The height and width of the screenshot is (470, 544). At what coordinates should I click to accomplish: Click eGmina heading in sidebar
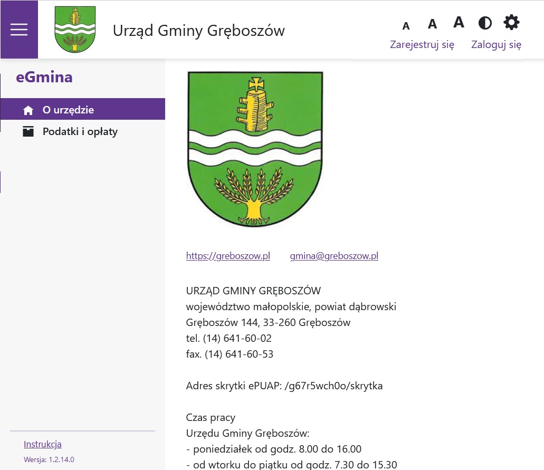(44, 77)
